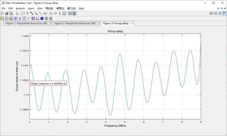This screenshot has width=227, height=136.
Task: Open the File menu
Action: pyautogui.click(x=3, y=8)
